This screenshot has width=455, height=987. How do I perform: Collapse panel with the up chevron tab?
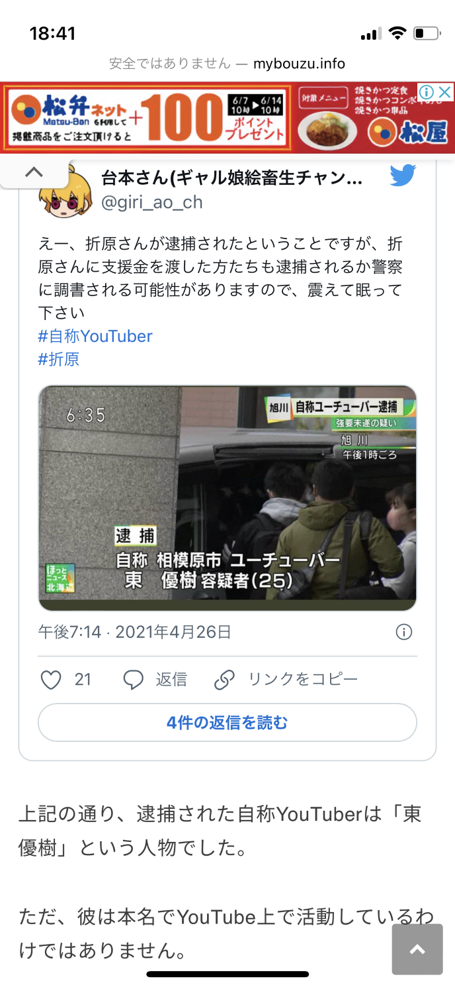34,172
